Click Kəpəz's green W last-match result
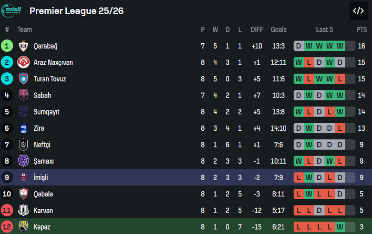372x234 pixels. (340, 227)
